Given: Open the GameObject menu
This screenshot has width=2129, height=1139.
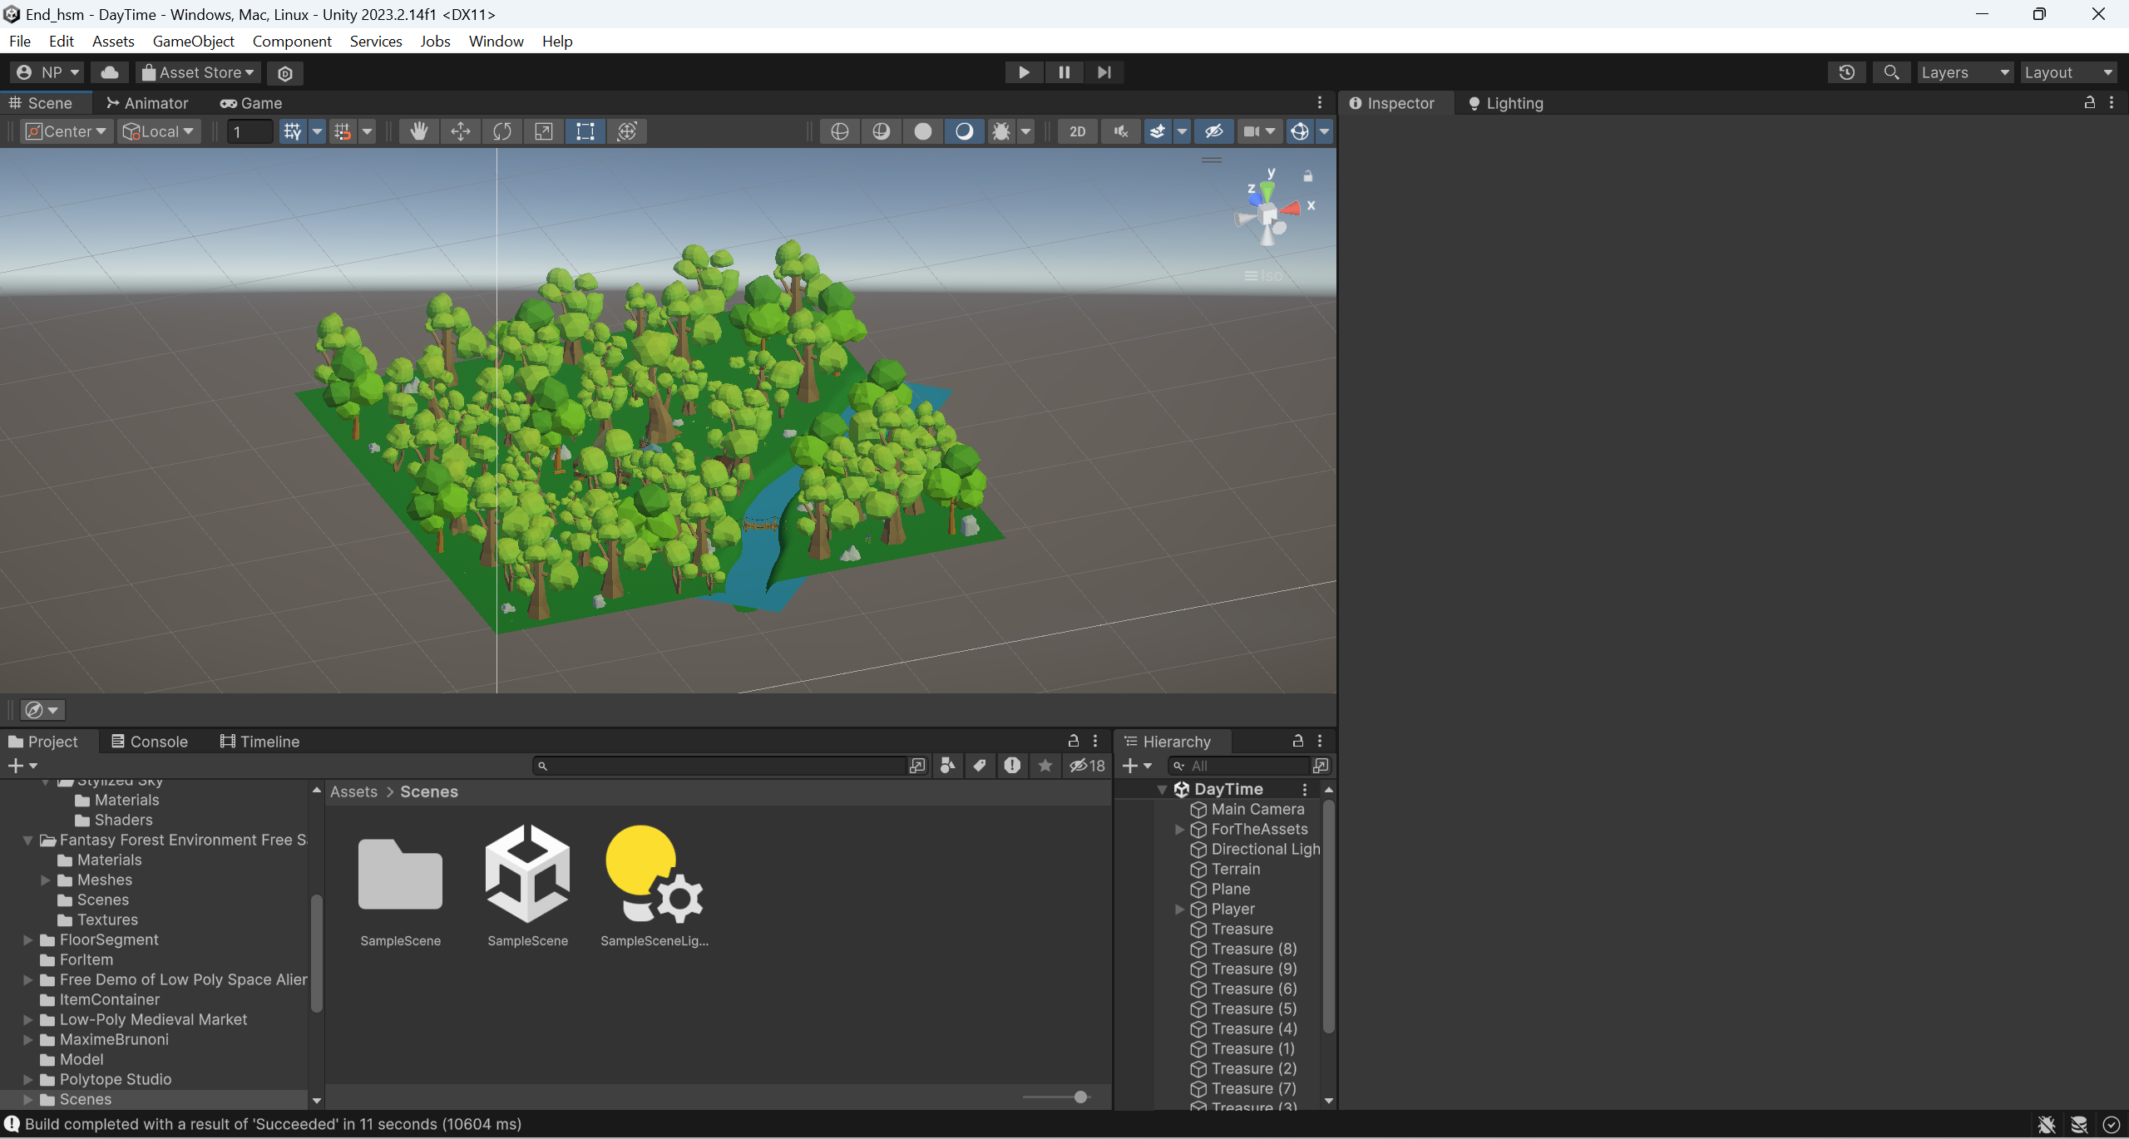Looking at the screenshot, I should coord(193,41).
